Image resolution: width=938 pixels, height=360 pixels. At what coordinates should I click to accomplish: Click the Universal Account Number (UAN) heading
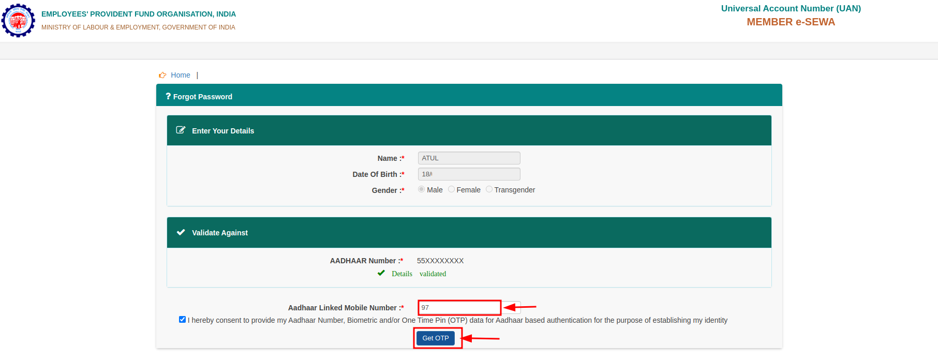coord(791,8)
